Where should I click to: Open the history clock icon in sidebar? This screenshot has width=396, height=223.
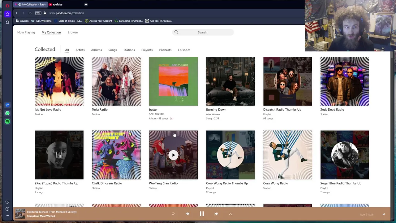click(x=7, y=209)
